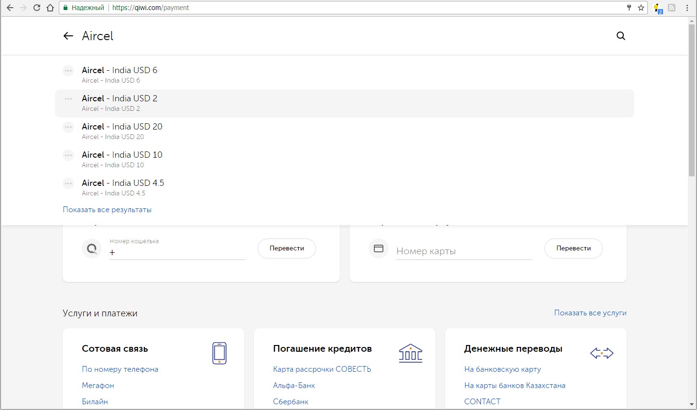Go to the browser home page icon
This screenshot has height=410, width=697.
click(x=50, y=8)
